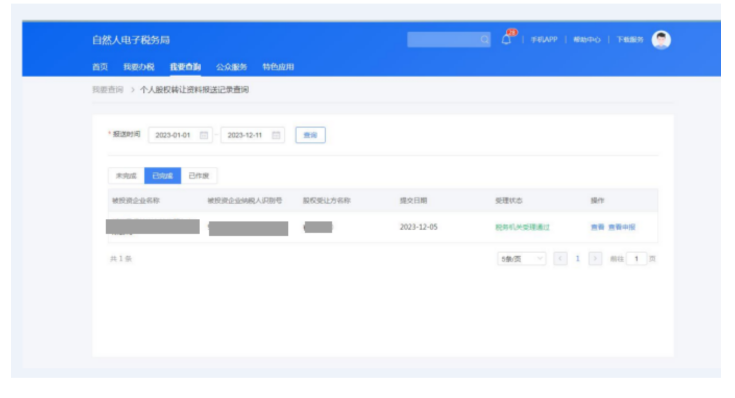Viewport: 735px width, 398px height.
Task: Open the 特色应用 navigation tab
Action: coord(278,67)
